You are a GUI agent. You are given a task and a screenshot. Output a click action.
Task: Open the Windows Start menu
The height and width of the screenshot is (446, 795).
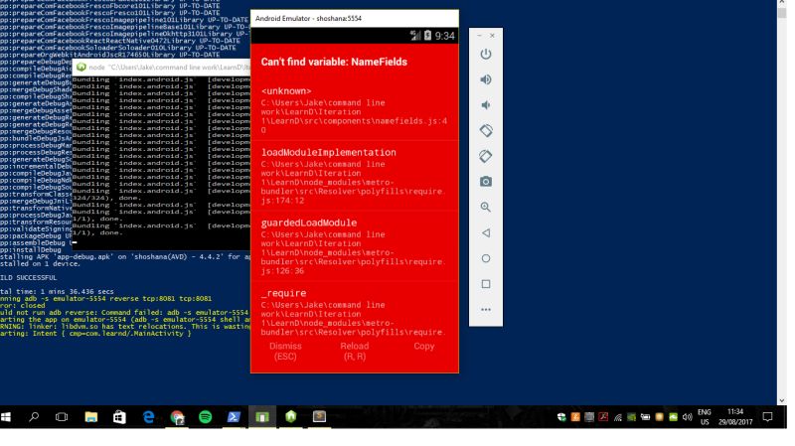pos(6,416)
